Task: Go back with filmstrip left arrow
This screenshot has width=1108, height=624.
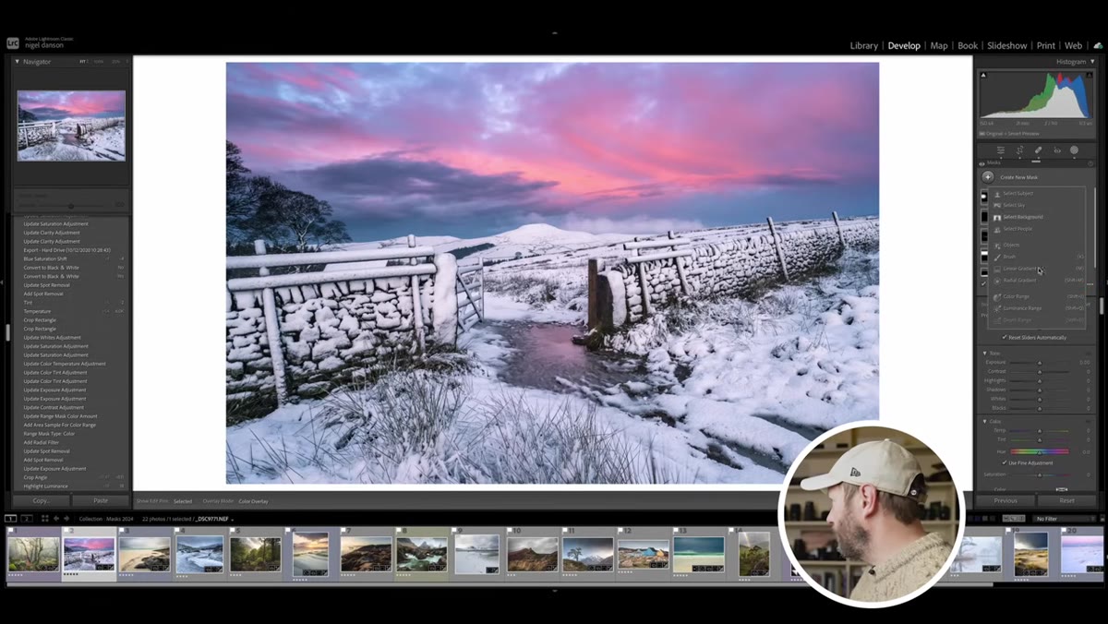Action: click(55, 519)
